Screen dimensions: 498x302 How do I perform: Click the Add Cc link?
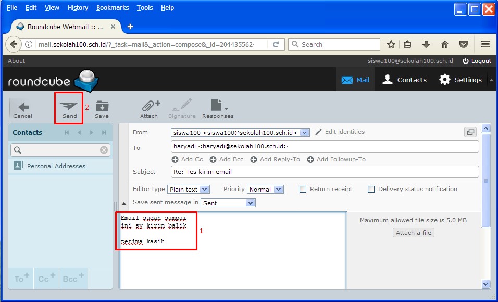(188, 159)
